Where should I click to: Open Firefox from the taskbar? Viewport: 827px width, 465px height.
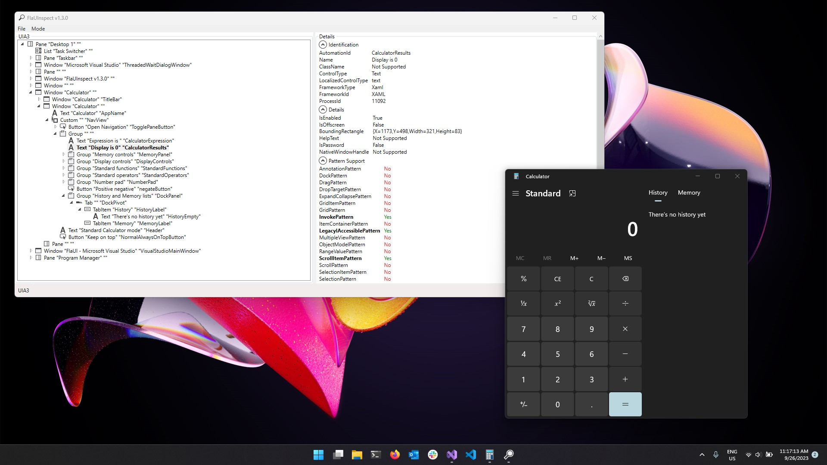[395, 455]
